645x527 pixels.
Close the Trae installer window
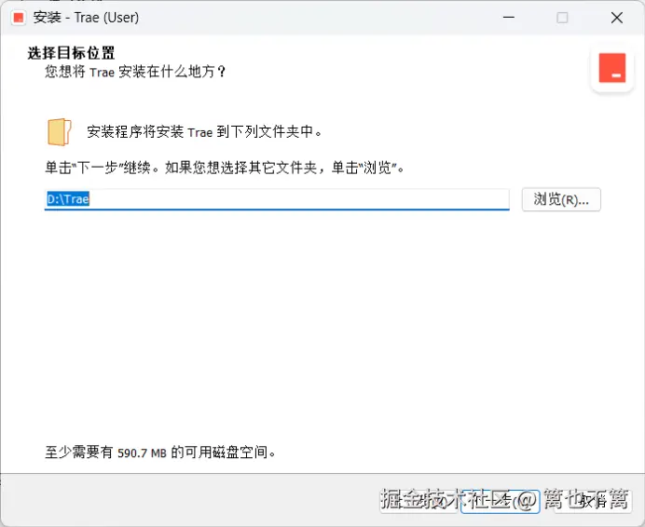tap(617, 18)
